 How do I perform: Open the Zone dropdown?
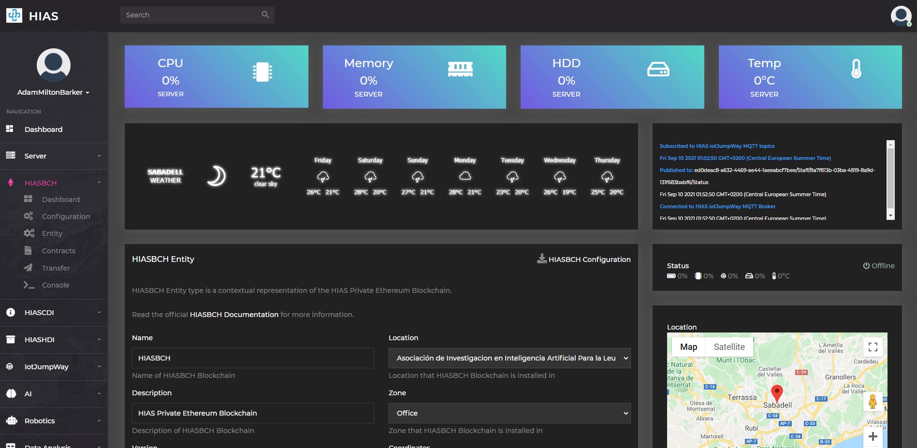point(509,413)
